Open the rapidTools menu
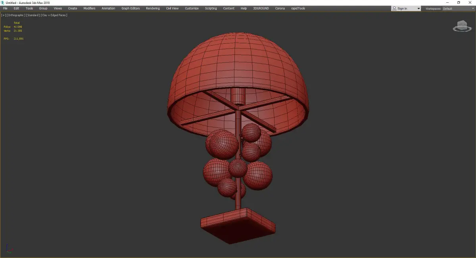This screenshot has height=258, width=476. point(298,8)
